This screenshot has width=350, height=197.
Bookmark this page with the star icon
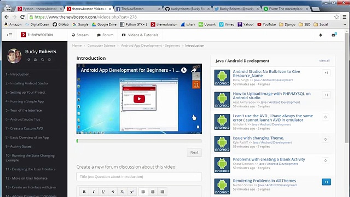(337, 17)
